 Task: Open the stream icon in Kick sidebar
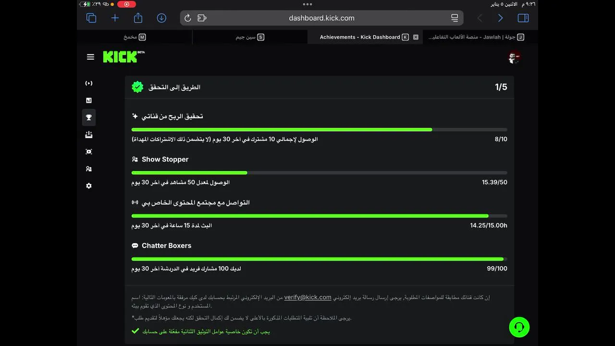(89, 83)
